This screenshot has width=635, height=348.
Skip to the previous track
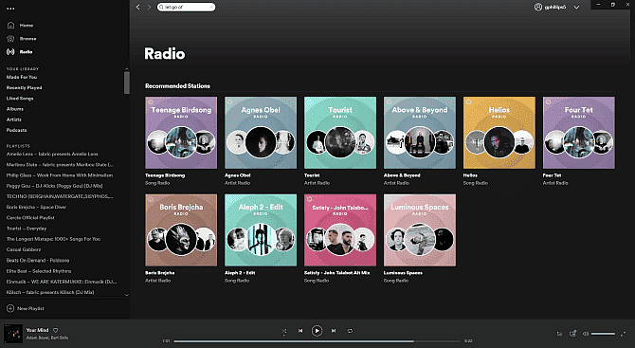[x=300, y=331]
